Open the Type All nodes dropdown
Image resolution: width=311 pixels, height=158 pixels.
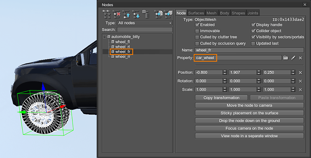pos(145,23)
